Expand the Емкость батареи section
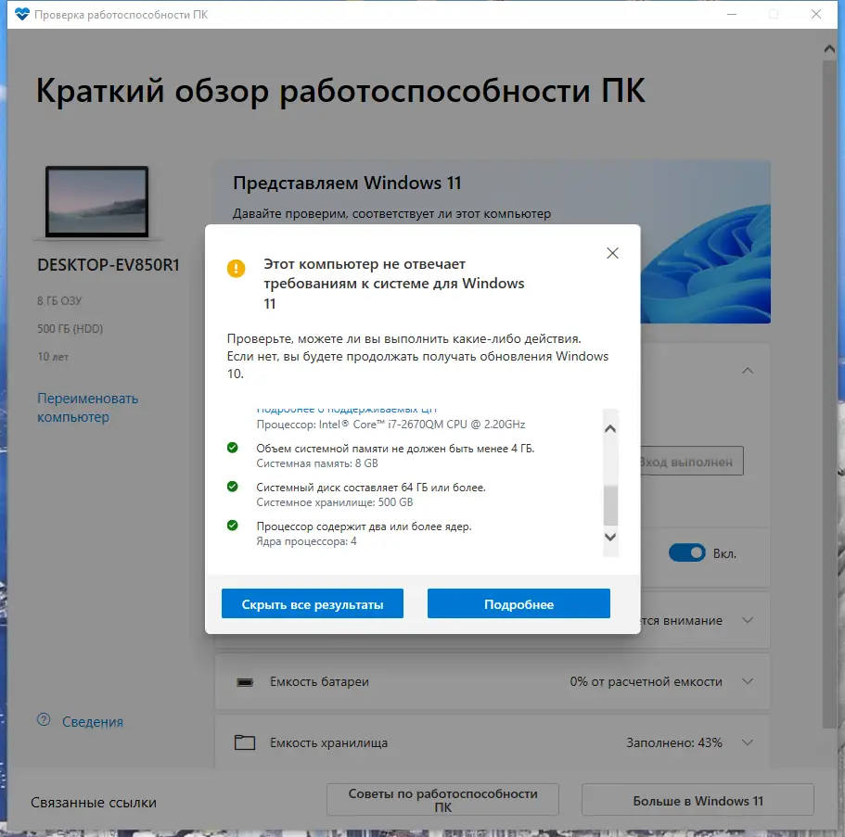This screenshot has width=845, height=837. tap(748, 681)
